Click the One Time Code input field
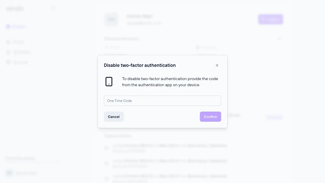Image resolution: width=325 pixels, height=183 pixels. [162, 101]
